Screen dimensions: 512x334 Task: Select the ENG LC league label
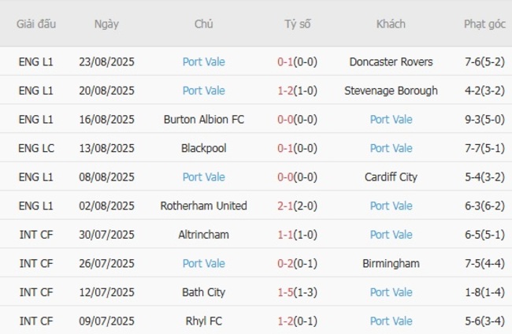(x=36, y=148)
